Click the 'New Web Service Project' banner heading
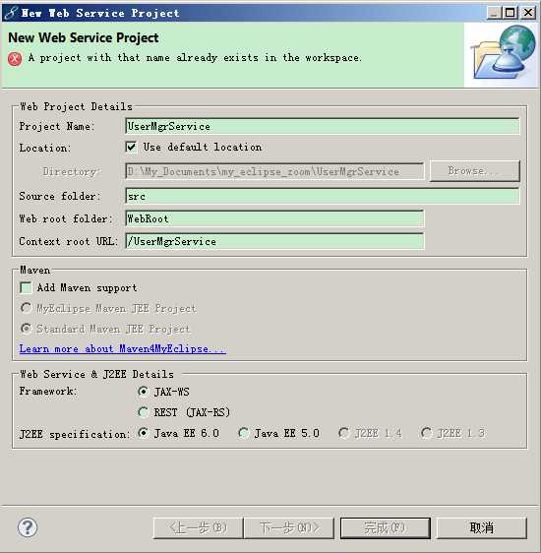Viewport: 541px width, 553px height. click(x=84, y=37)
